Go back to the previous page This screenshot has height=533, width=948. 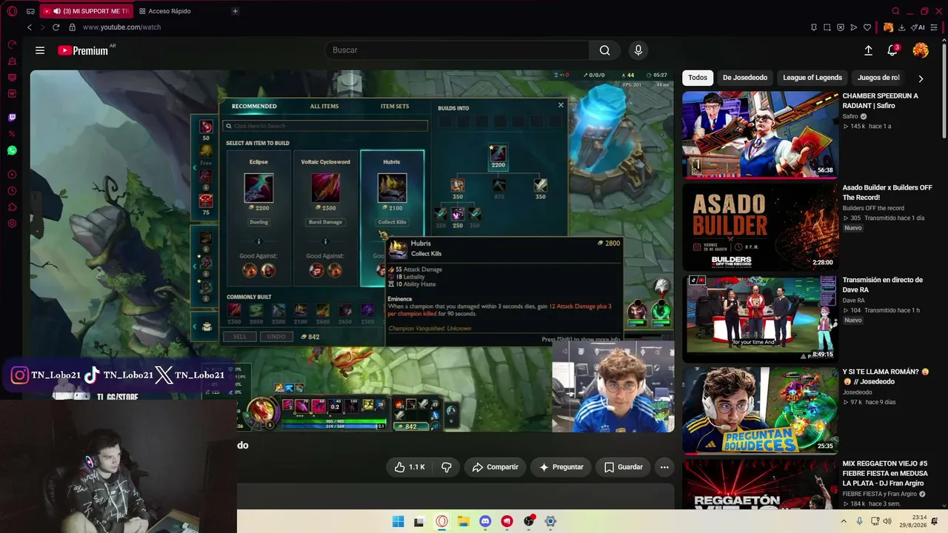coord(30,27)
